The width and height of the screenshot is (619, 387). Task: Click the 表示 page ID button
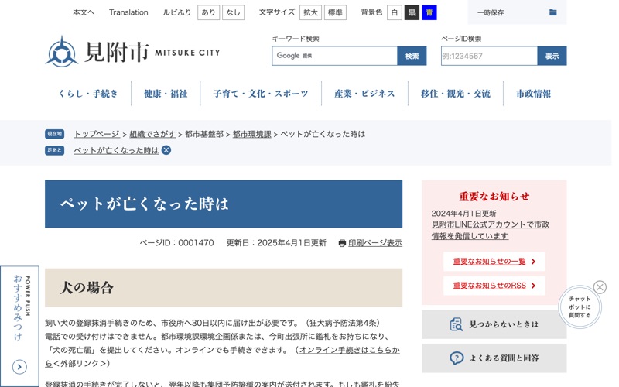click(x=552, y=56)
